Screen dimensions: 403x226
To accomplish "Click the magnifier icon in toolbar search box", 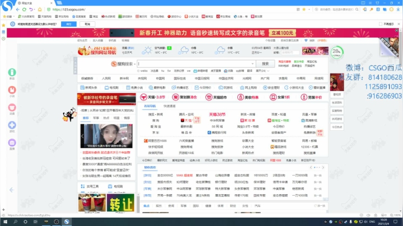I will coord(357,10).
